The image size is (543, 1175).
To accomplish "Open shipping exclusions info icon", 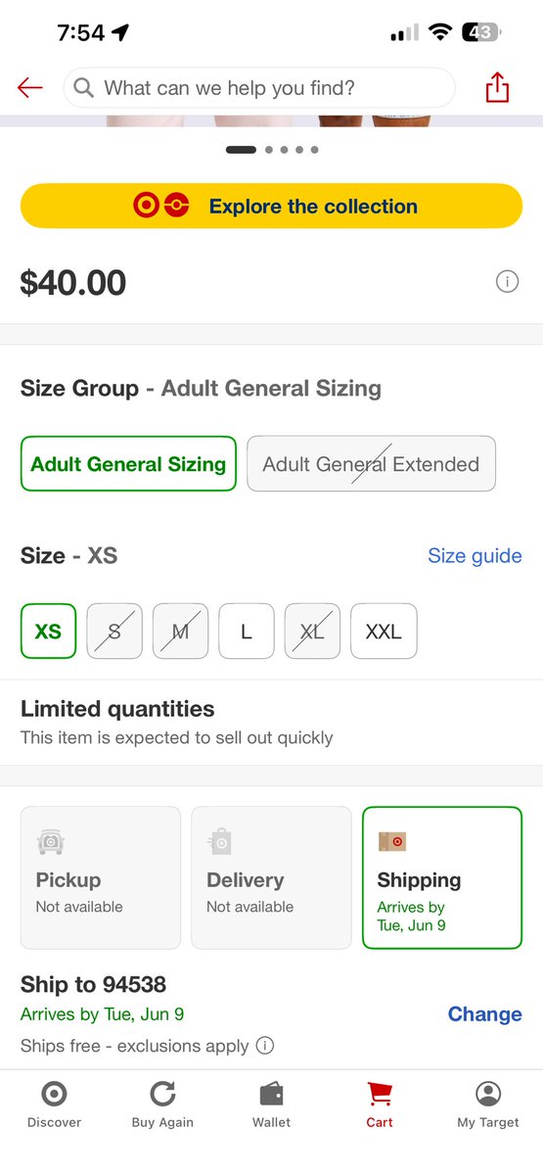I will [x=264, y=1045].
